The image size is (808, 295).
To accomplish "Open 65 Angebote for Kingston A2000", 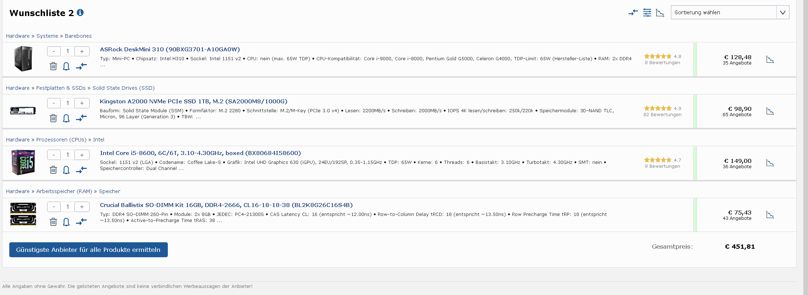I will click(x=737, y=115).
